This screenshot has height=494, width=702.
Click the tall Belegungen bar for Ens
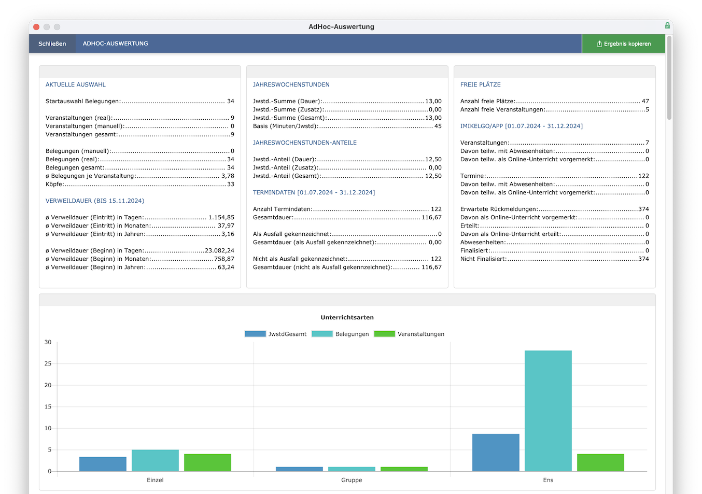coord(548,411)
